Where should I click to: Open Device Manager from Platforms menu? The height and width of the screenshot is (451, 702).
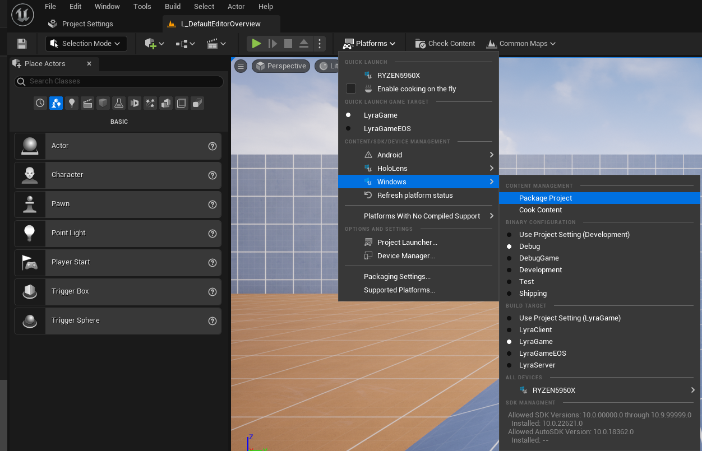(x=418, y=255)
